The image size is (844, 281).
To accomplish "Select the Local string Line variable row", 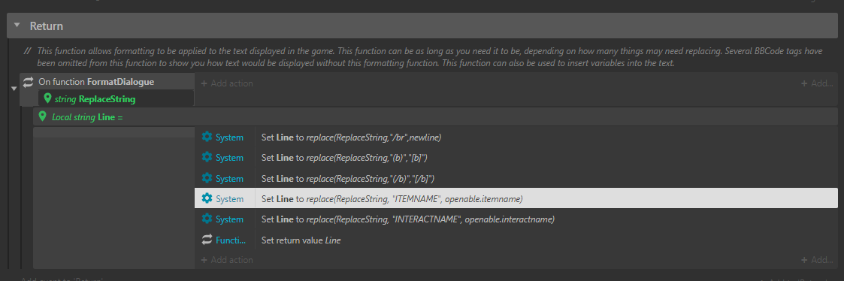I will pyautogui.click(x=435, y=116).
